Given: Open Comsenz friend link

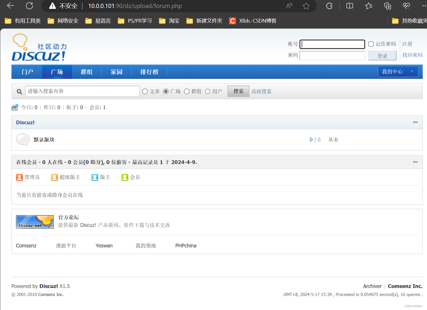Looking at the screenshot, I should click(26, 246).
